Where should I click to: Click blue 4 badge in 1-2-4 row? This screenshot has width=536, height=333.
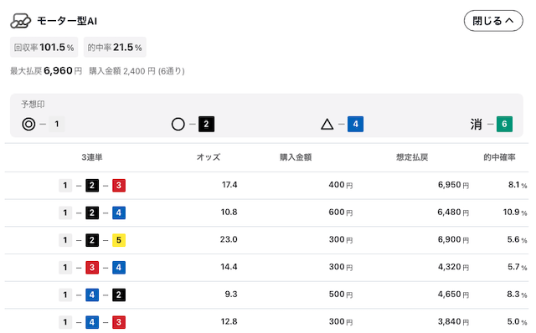(x=119, y=213)
